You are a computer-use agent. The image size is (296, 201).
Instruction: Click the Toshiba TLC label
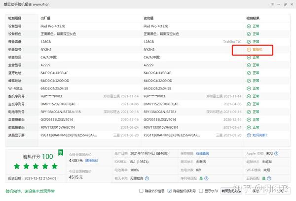coord(232,42)
